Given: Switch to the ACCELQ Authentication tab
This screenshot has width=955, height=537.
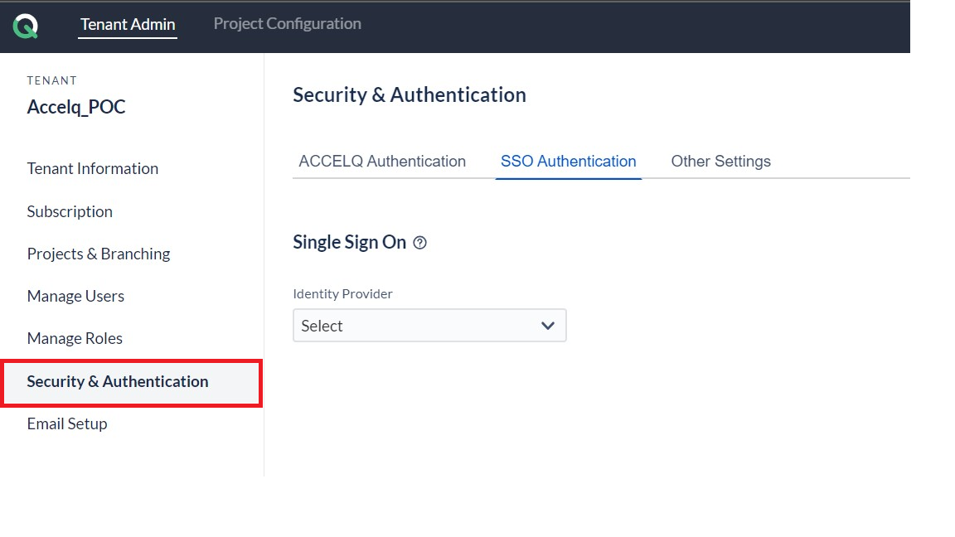Looking at the screenshot, I should 382,162.
